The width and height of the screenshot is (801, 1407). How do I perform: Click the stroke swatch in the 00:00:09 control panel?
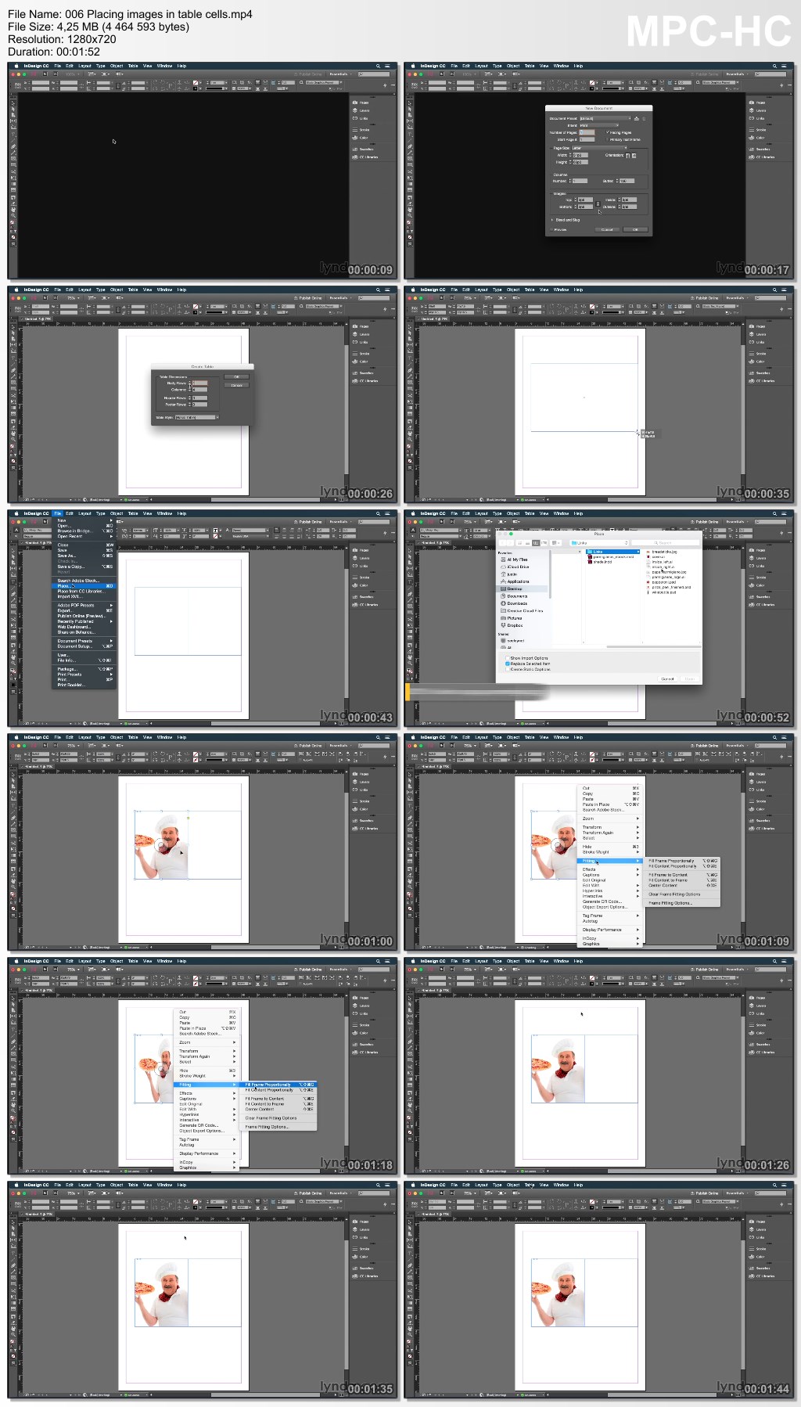pyautogui.click(x=195, y=88)
